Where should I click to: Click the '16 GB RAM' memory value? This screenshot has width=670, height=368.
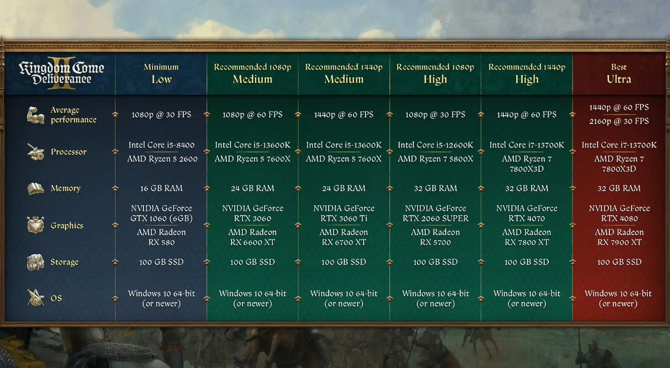[161, 188]
